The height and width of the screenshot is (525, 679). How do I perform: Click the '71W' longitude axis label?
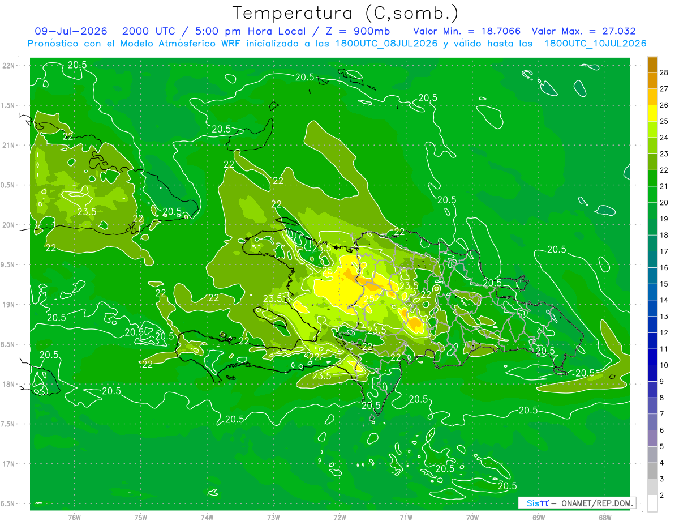click(x=406, y=517)
